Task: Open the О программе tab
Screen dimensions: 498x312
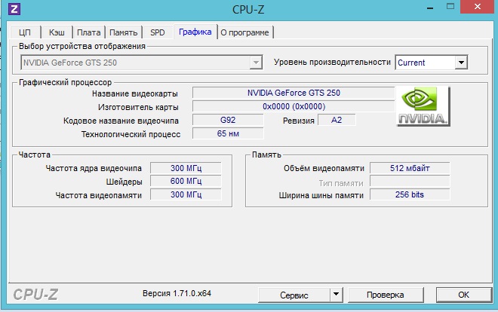Action: [x=245, y=32]
